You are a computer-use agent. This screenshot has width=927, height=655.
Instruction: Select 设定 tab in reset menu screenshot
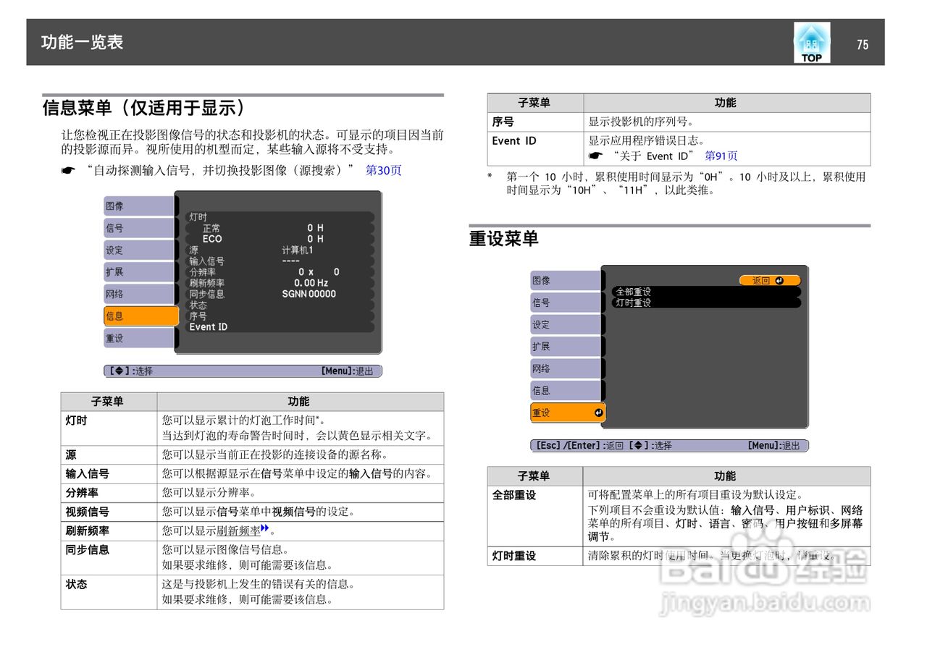(x=566, y=325)
